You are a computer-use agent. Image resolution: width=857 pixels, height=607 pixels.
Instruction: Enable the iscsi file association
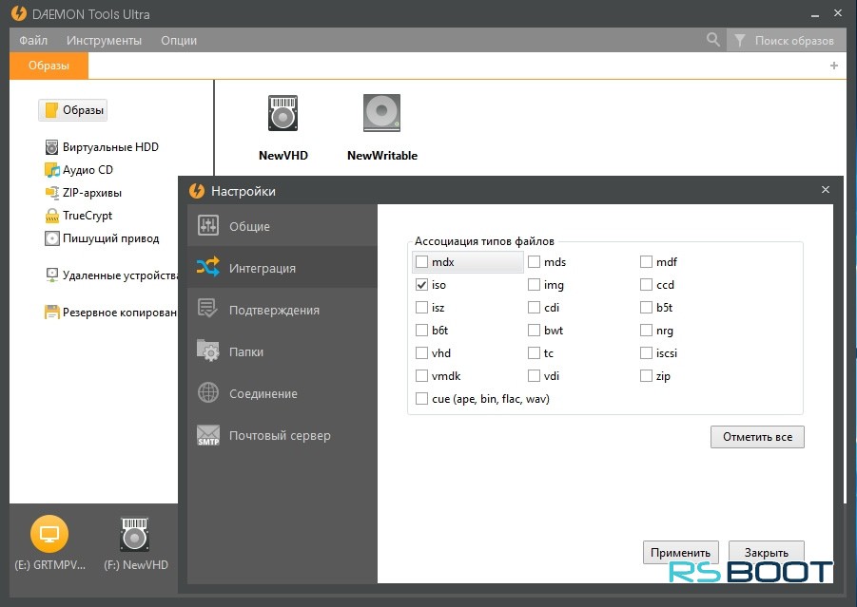click(x=646, y=353)
